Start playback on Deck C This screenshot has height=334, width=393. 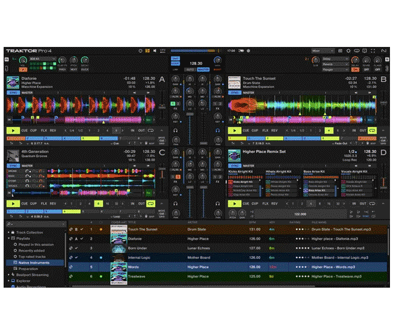pyautogui.click(x=13, y=203)
